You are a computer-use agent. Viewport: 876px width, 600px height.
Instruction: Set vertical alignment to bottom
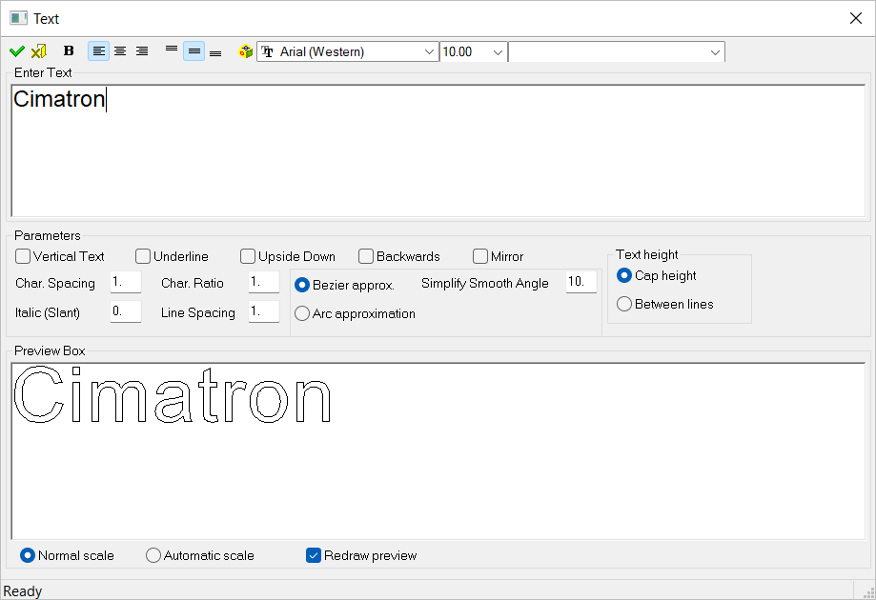(215, 51)
